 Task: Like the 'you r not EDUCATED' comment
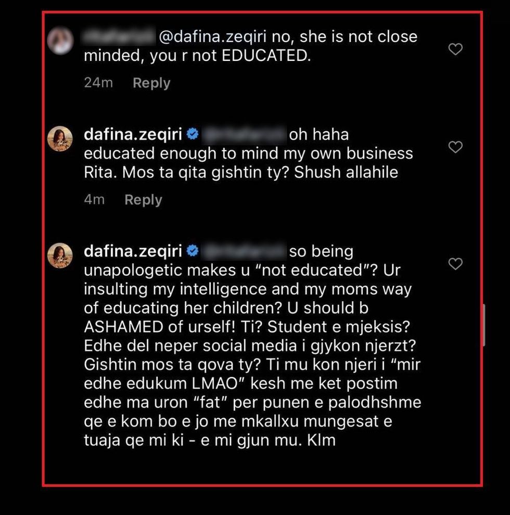(455, 49)
